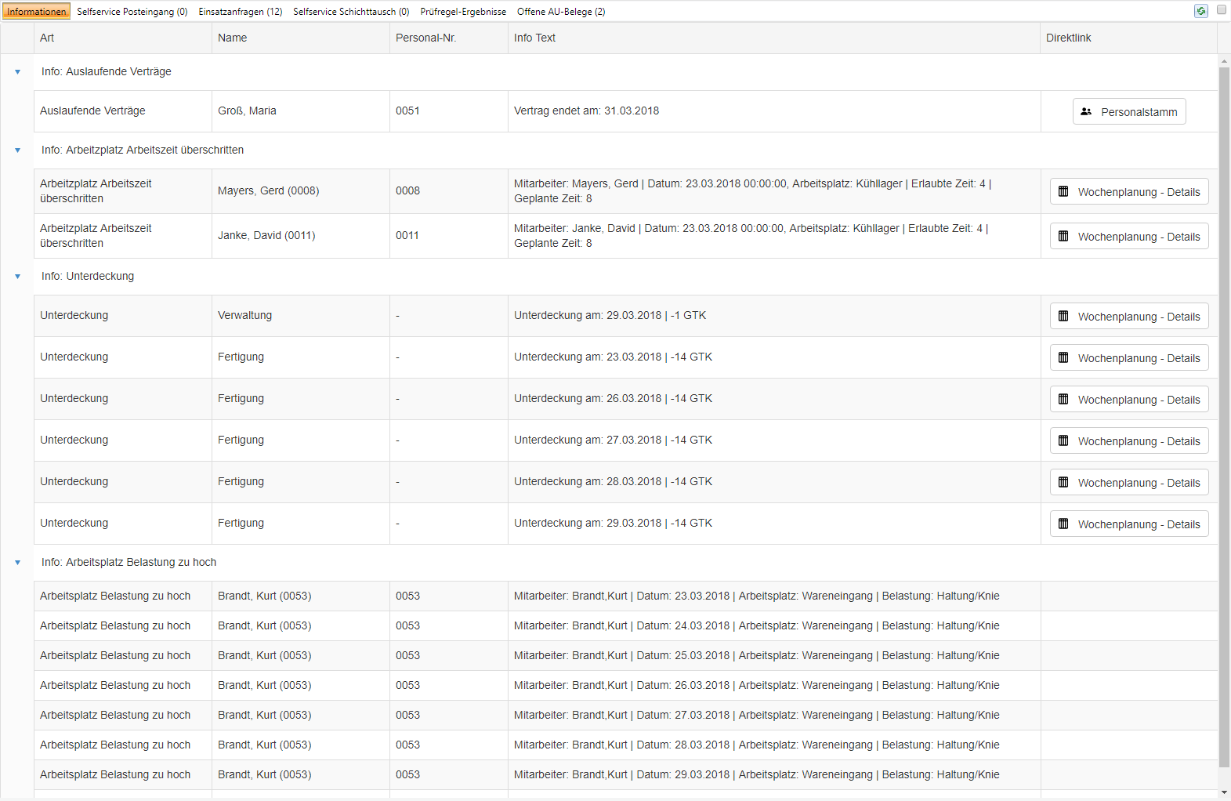1231x801 pixels.
Task: Collapse the Auslaufende Verträge group
Action: (x=17, y=72)
